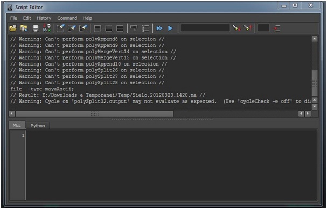Click Save Script to Shelf icon

(x=47, y=28)
